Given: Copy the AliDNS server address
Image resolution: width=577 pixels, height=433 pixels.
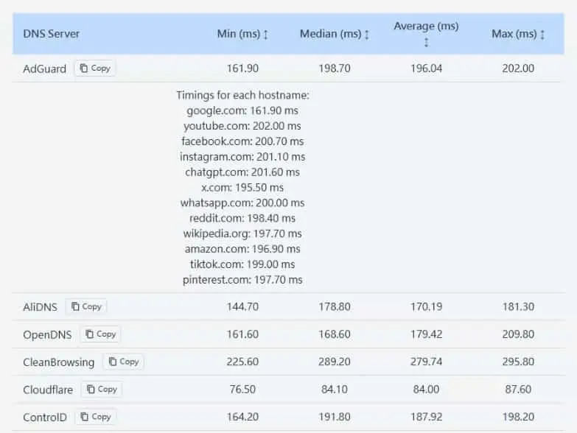Looking at the screenshot, I should [x=86, y=306].
